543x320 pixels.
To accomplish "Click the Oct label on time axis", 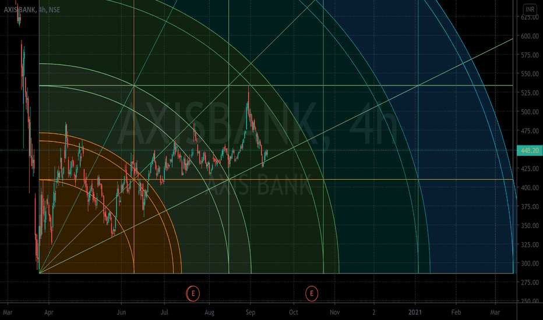I will pyautogui.click(x=293, y=312).
